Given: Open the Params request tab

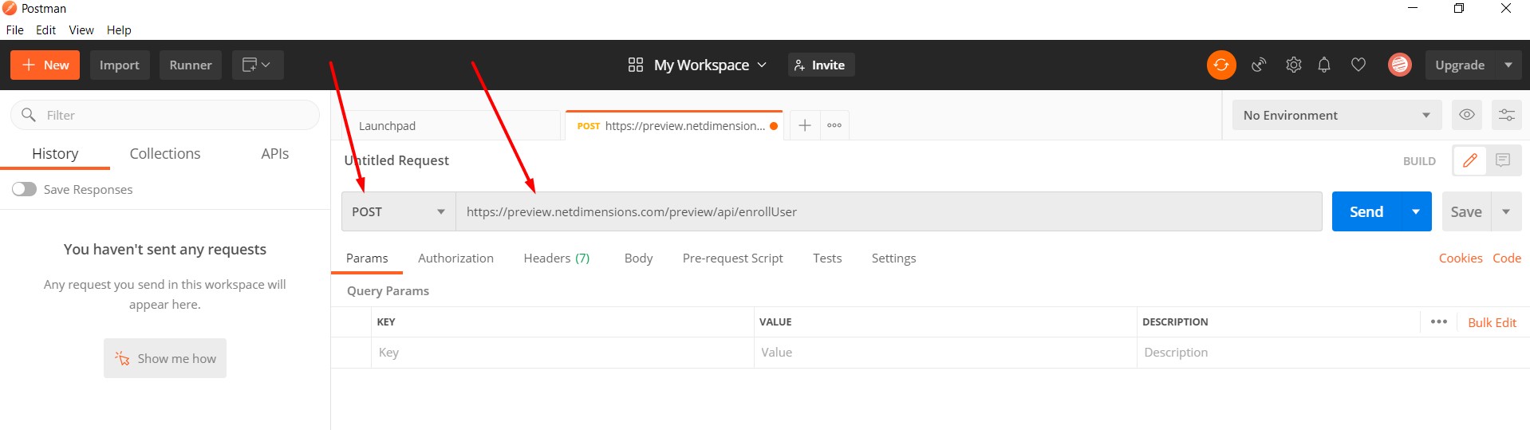Looking at the screenshot, I should pyautogui.click(x=367, y=258).
